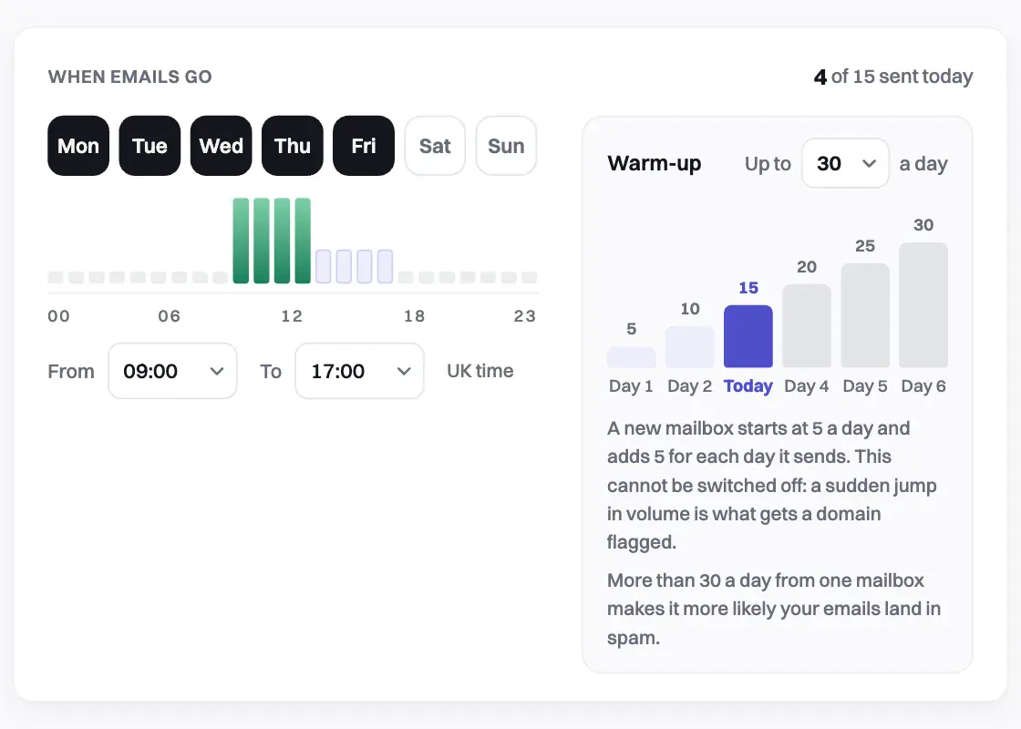Click the first green bar in the hourly chart
The height and width of the screenshot is (729, 1021).
(x=241, y=241)
